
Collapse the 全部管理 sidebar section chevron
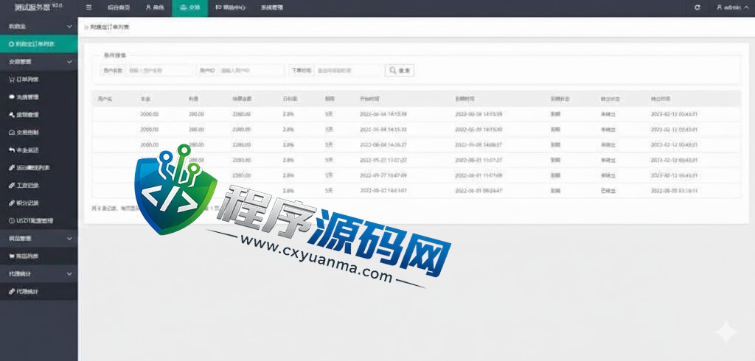pyautogui.click(x=69, y=62)
